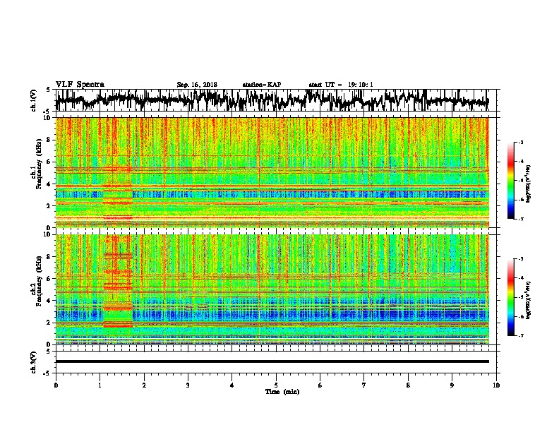Click the '-5' value on ch.1 colorbar
559x432 pixels.
[520, 181]
